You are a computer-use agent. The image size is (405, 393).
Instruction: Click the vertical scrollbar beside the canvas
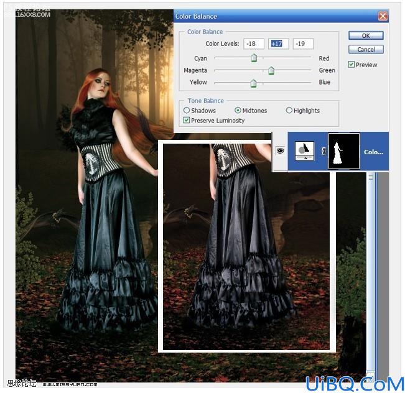(371, 274)
